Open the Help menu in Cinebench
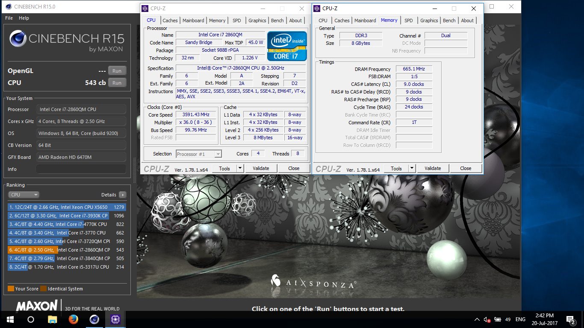The width and height of the screenshot is (584, 328). tap(24, 18)
